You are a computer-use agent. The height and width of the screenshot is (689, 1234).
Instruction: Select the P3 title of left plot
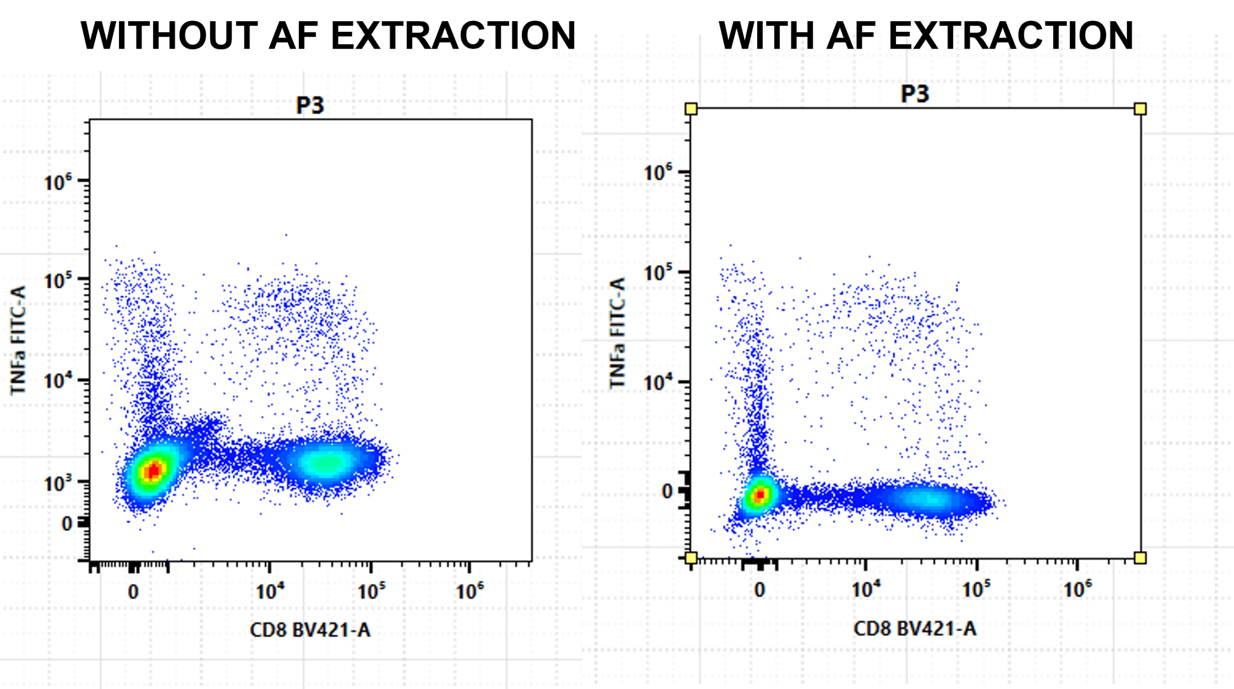310,105
